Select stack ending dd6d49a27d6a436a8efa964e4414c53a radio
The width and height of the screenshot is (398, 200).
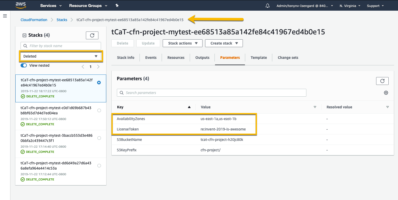click(99, 166)
